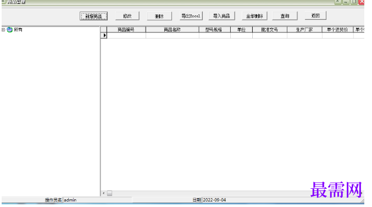Click the 所有 category icon in the tree
Viewport: 372px width, 207px height.
click(9, 30)
